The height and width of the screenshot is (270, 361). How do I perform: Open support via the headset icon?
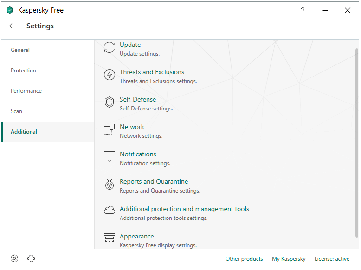pos(31,258)
